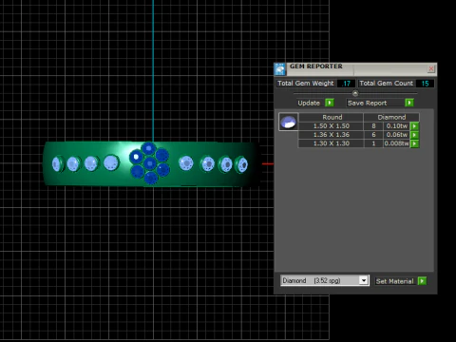Click the Gem Reporter title bar icon

click(280, 69)
